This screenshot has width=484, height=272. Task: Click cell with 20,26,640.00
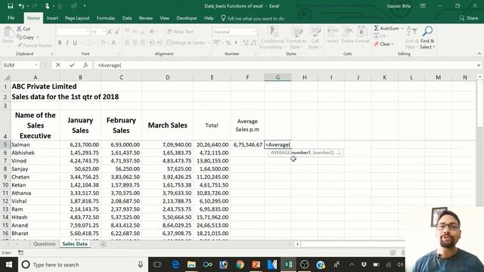[212, 144]
